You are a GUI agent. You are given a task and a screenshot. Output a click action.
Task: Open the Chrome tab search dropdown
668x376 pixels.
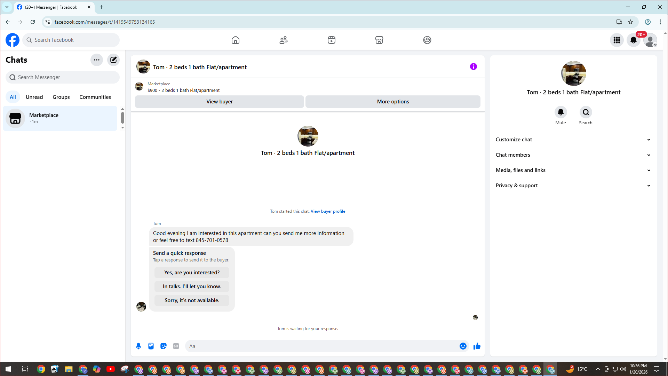coord(7,7)
